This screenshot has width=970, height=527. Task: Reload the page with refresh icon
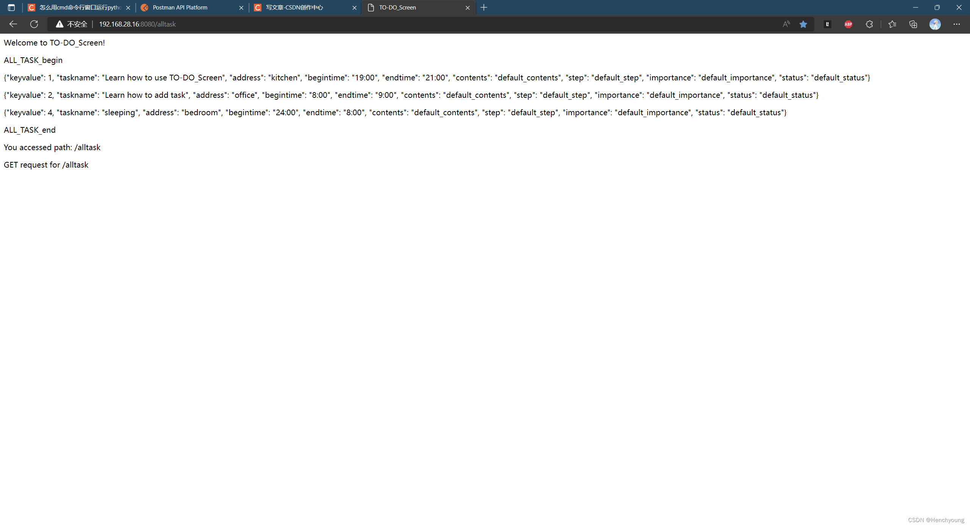[x=34, y=24]
